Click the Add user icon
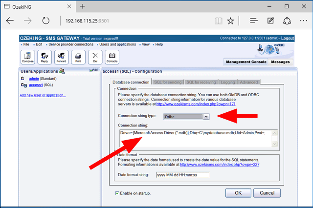Screen dimensions: 313x208 (x=94, y=70)
